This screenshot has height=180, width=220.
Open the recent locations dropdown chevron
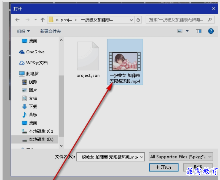pos(36,20)
